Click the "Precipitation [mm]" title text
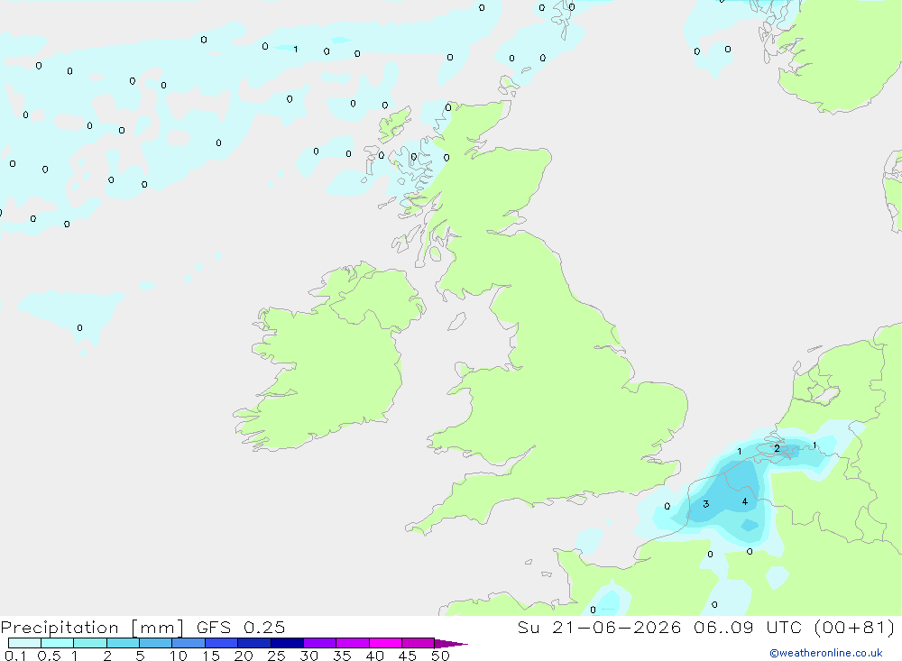 [x=92, y=628]
